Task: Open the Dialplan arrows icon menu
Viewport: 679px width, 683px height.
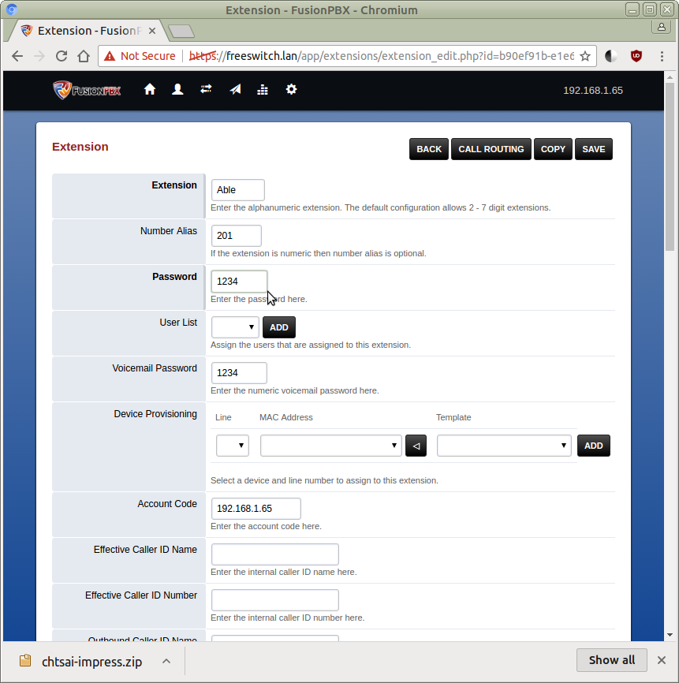Action: pos(206,90)
